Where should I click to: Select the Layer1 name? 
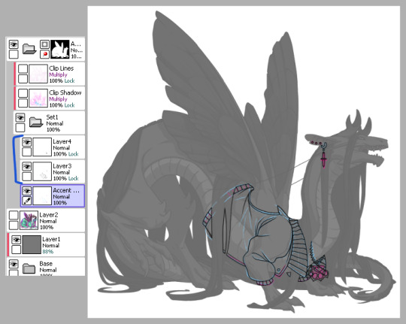[51, 239]
